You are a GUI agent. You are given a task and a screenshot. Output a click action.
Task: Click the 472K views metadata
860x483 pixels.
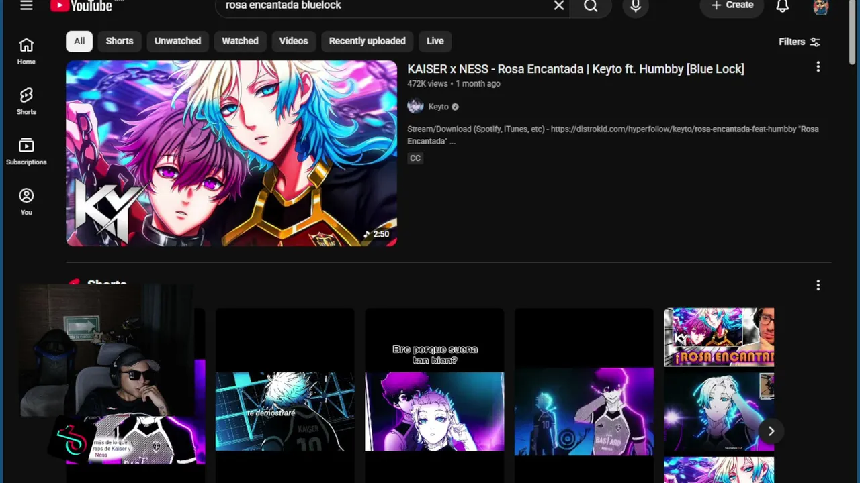pos(427,84)
